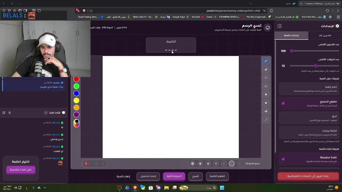Switch to the Drawing Challenge browser tab

point(320,3)
